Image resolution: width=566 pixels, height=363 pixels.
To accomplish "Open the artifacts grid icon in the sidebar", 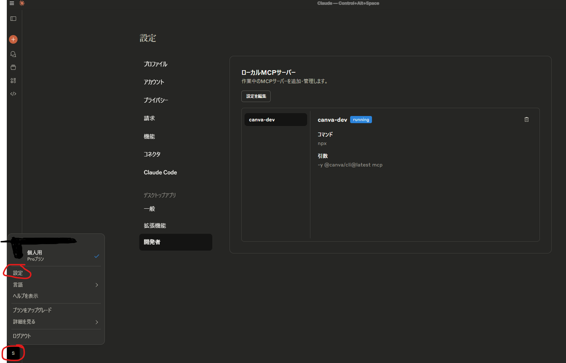I will (x=13, y=81).
